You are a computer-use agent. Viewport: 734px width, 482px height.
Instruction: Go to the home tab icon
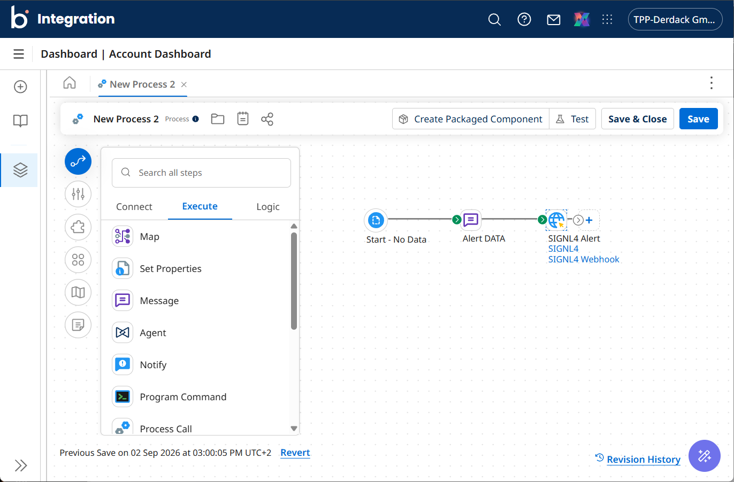(x=70, y=83)
